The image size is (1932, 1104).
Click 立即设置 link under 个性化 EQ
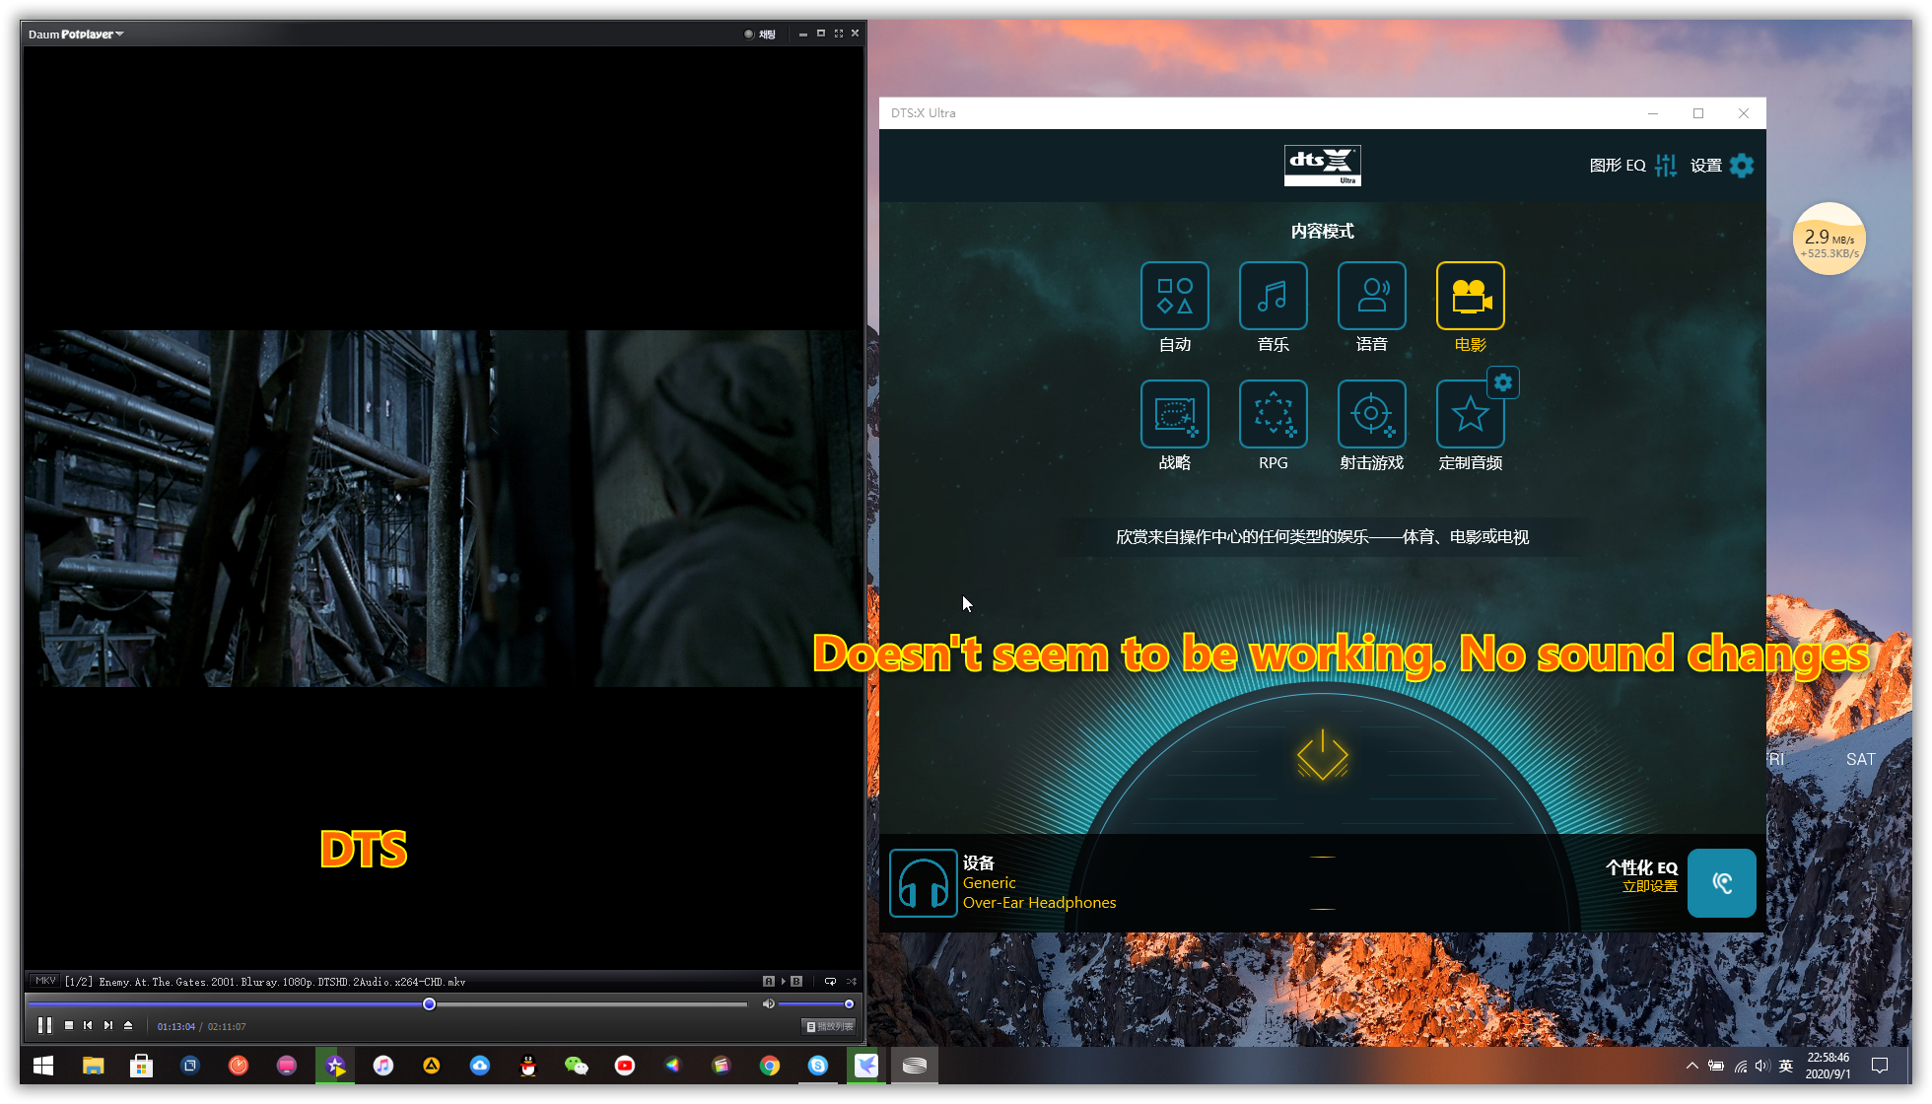pyautogui.click(x=1650, y=887)
